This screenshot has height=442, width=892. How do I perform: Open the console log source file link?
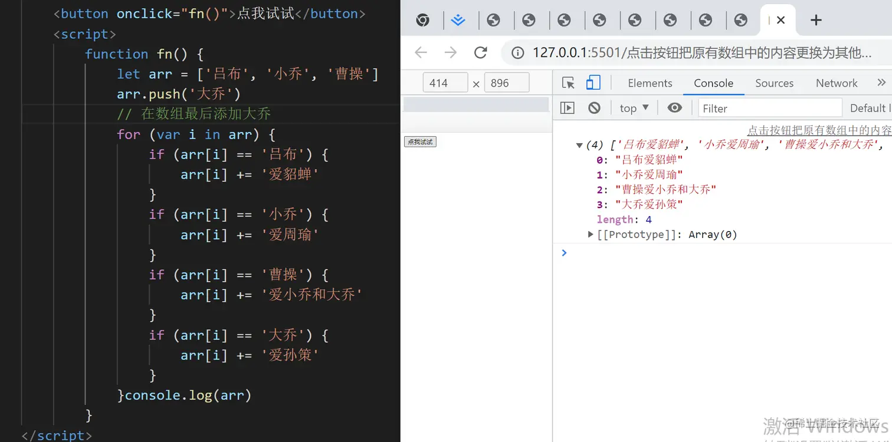(819, 130)
